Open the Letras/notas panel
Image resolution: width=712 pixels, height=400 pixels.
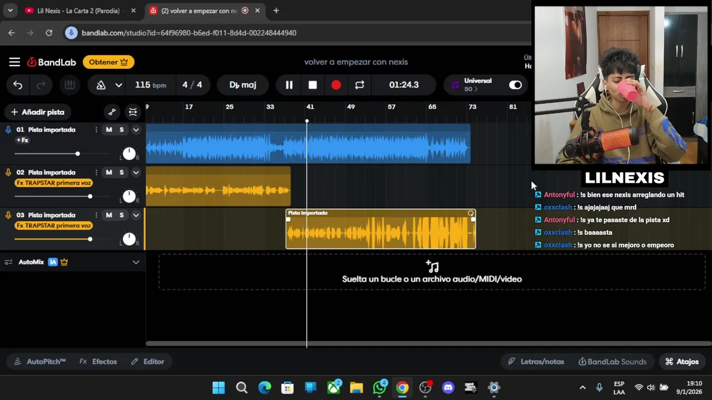536,362
